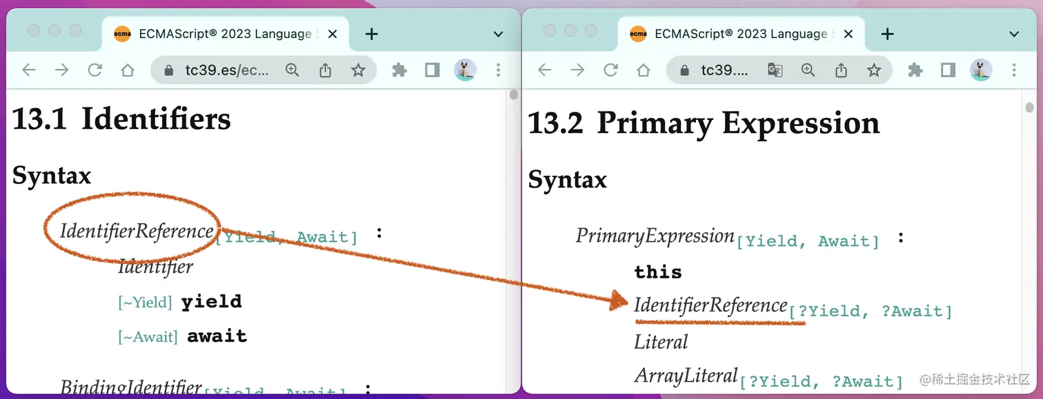
Task: Open extensions puzzle icon in left window
Action: [399, 70]
